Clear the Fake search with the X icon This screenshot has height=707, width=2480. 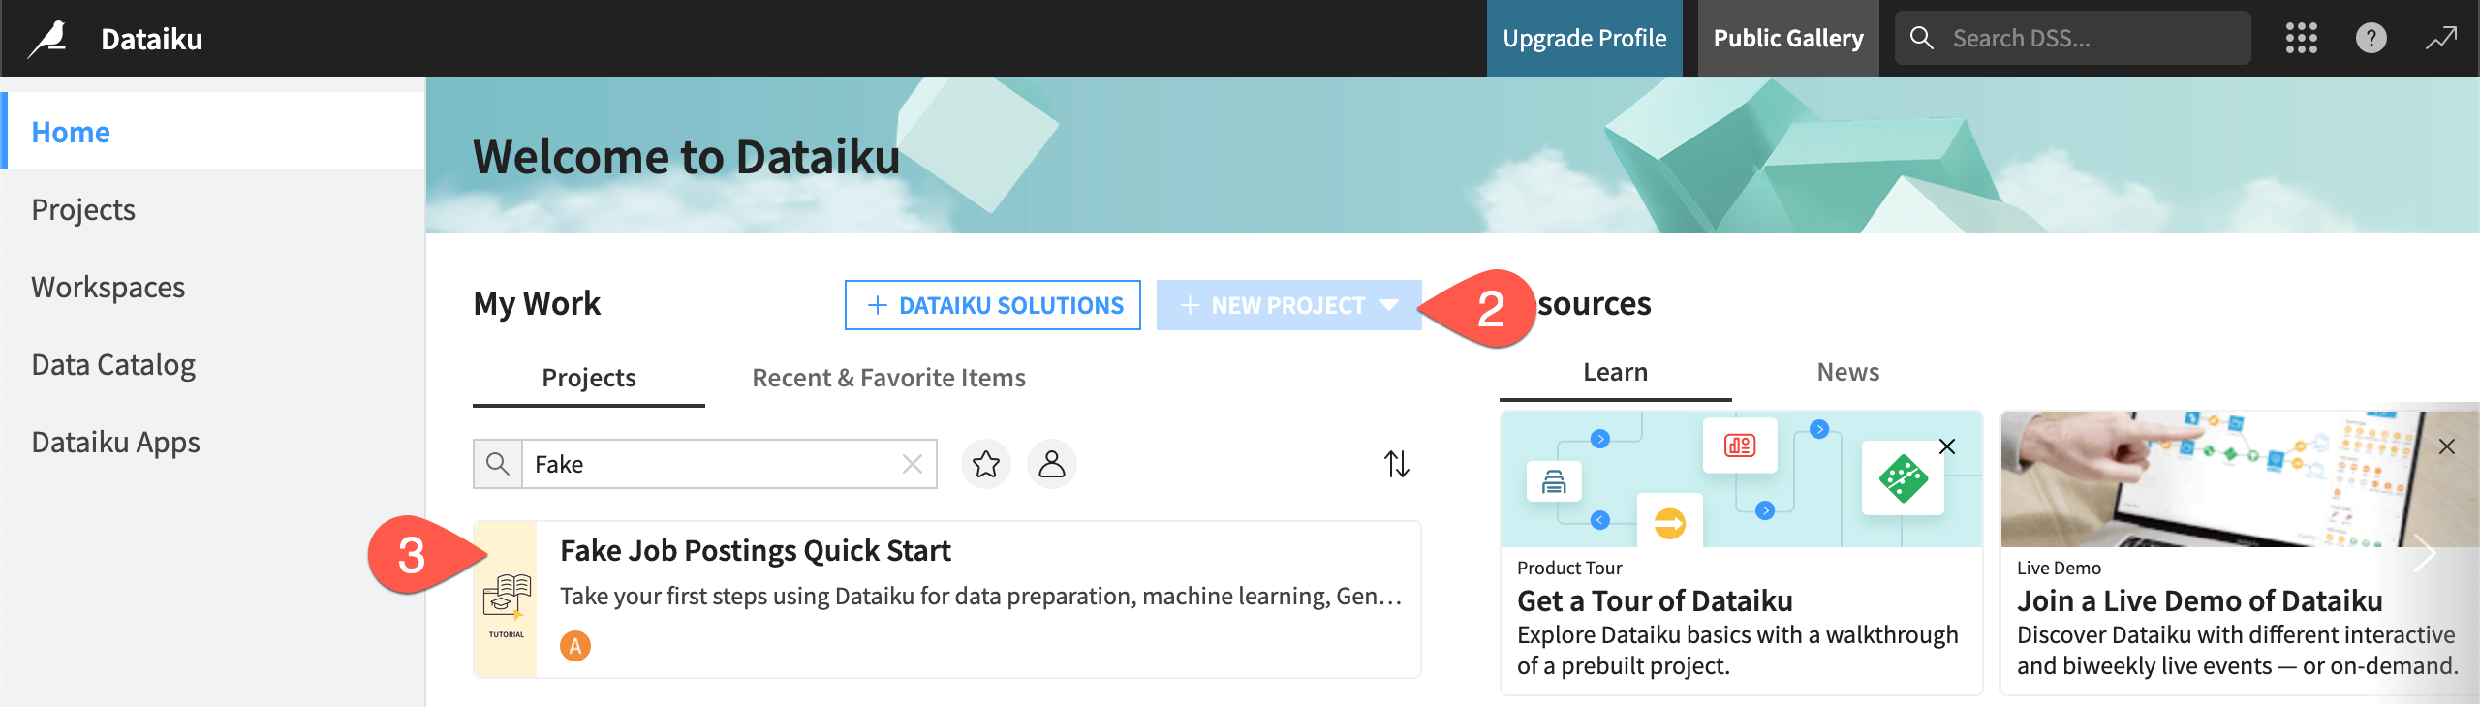(912, 464)
